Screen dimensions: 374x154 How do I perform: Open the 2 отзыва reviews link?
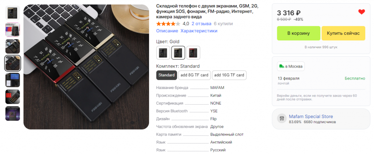pos(202,24)
